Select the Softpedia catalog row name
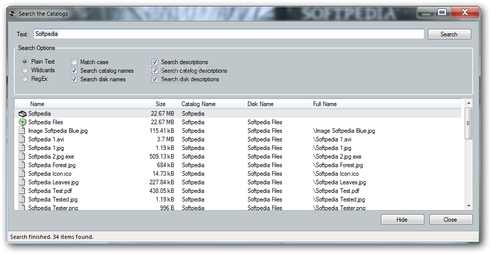The image size is (491, 254). pyautogui.click(x=39, y=114)
